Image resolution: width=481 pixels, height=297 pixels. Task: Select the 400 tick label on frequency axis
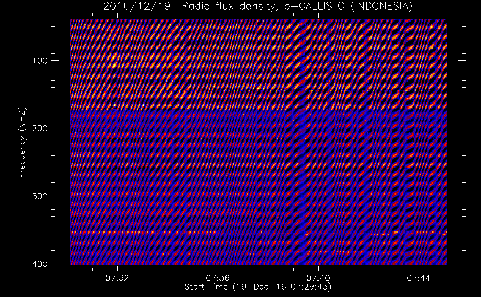tap(40, 264)
